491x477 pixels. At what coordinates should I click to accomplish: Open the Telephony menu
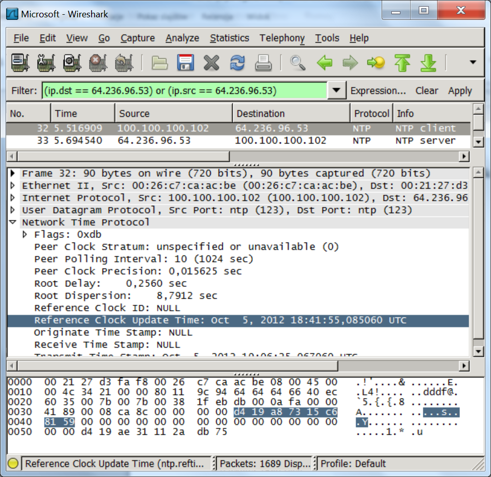tap(282, 38)
